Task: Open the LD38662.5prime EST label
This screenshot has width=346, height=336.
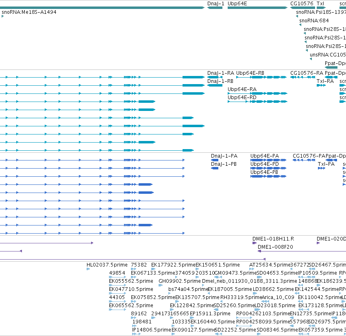Action: (x=273, y=289)
